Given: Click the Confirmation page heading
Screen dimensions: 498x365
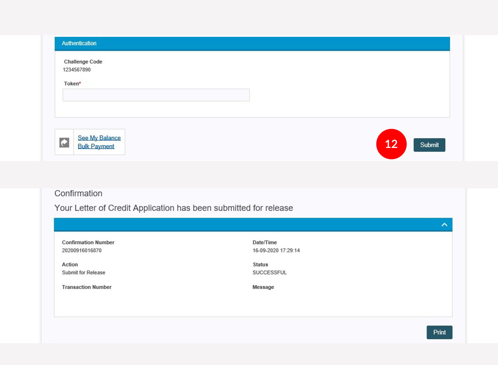Looking at the screenshot, I should point(78,193).
